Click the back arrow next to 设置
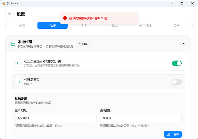 pyautogui.click(x=9, y=14)
